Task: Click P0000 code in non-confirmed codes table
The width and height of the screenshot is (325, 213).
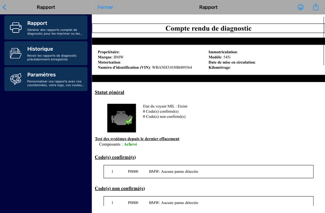Action: 133,203
